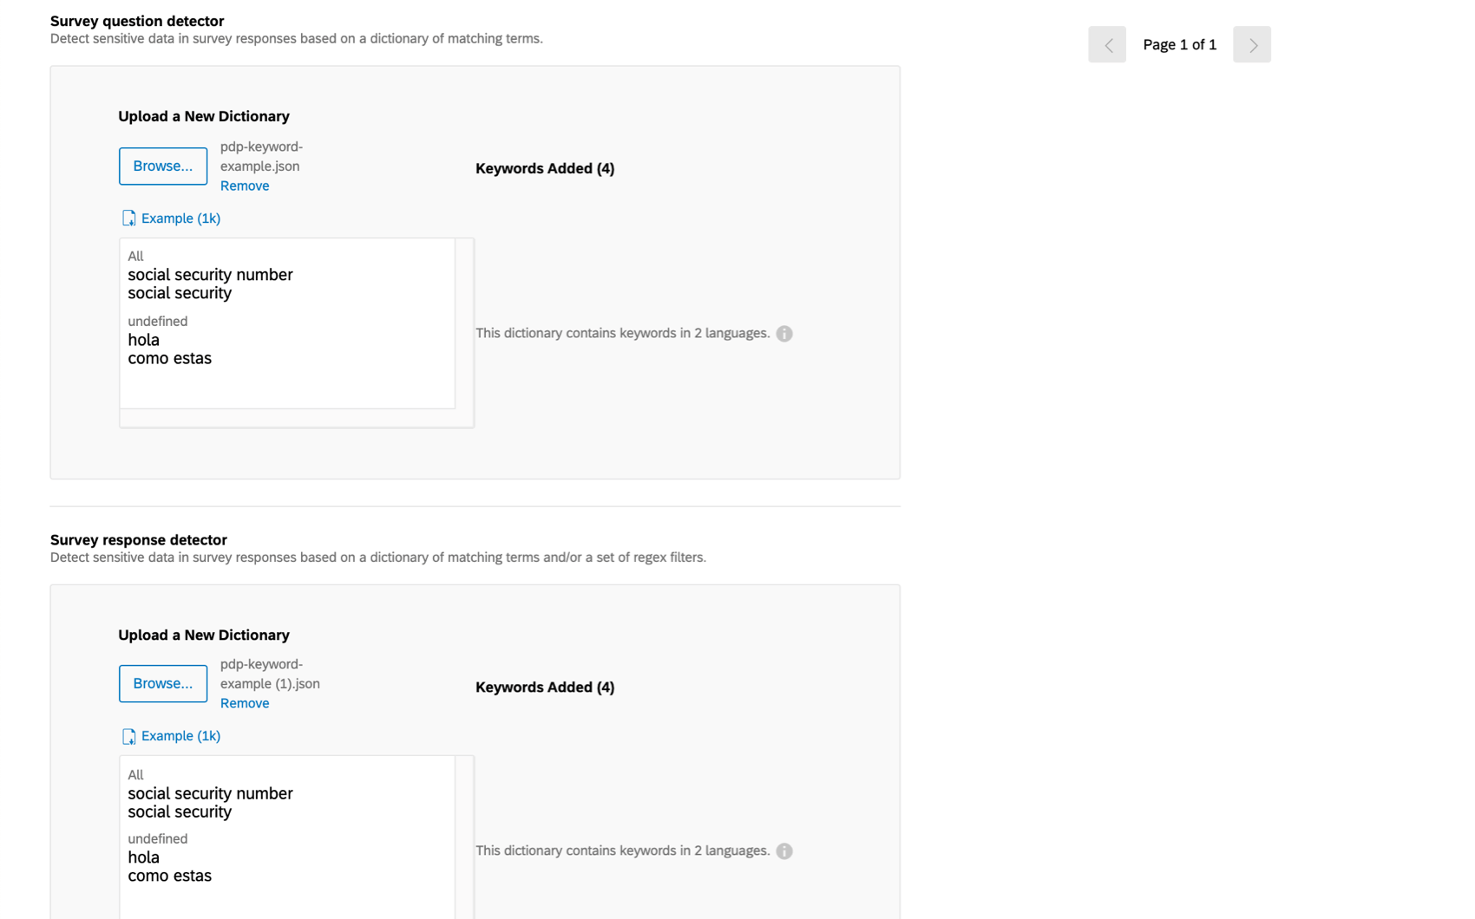Select 'hola' keyword in response detector list
The image size is (1475, 919).
143,857
